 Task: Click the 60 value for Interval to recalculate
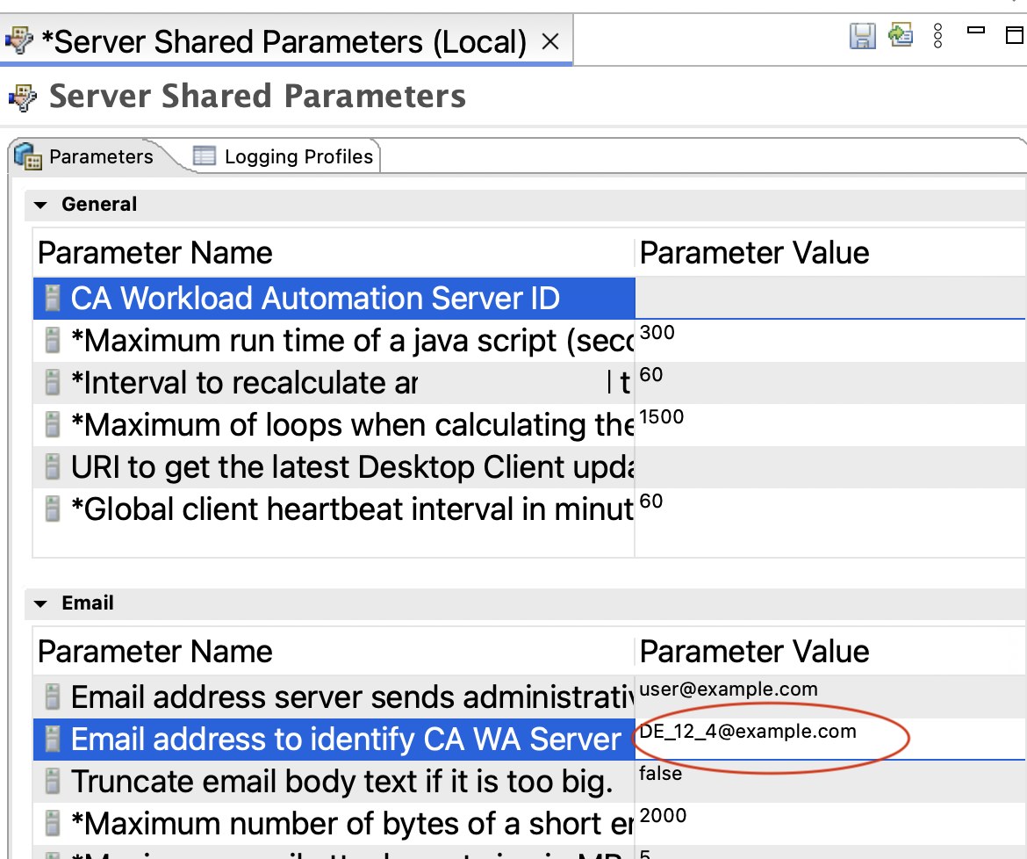(651, 375)
